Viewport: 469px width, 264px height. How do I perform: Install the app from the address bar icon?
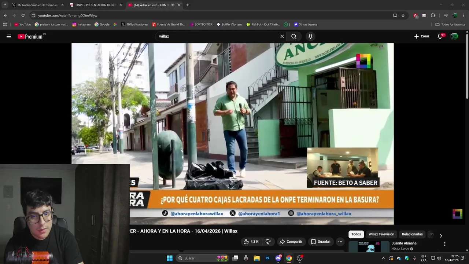395,15
